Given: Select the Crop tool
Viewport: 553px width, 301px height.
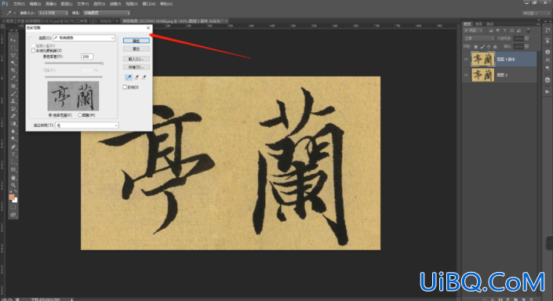Looking at the screenshot, I should [13, 71].
